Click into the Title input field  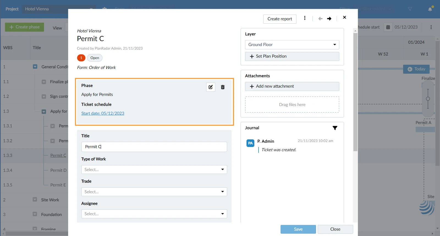coord(154,147)
